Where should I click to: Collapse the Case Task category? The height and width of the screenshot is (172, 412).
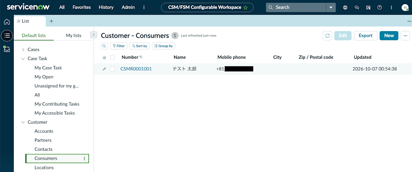[23, 59]
